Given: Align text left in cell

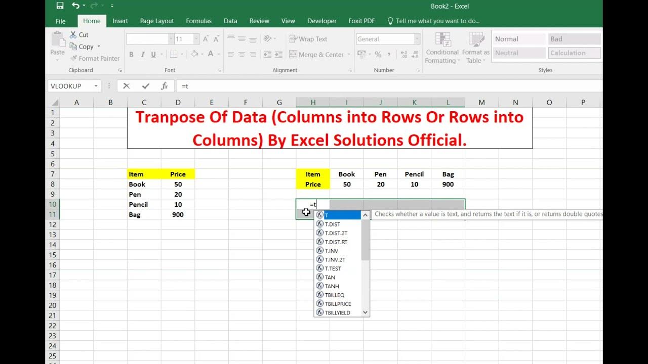Looking at the screenshot, I should click(x=231, y=55).
